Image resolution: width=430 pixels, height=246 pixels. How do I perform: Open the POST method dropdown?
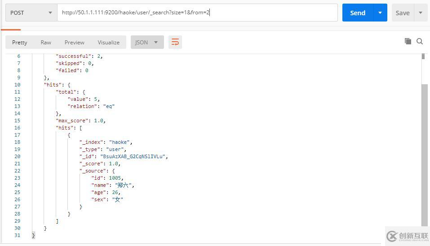coord(31,13)
